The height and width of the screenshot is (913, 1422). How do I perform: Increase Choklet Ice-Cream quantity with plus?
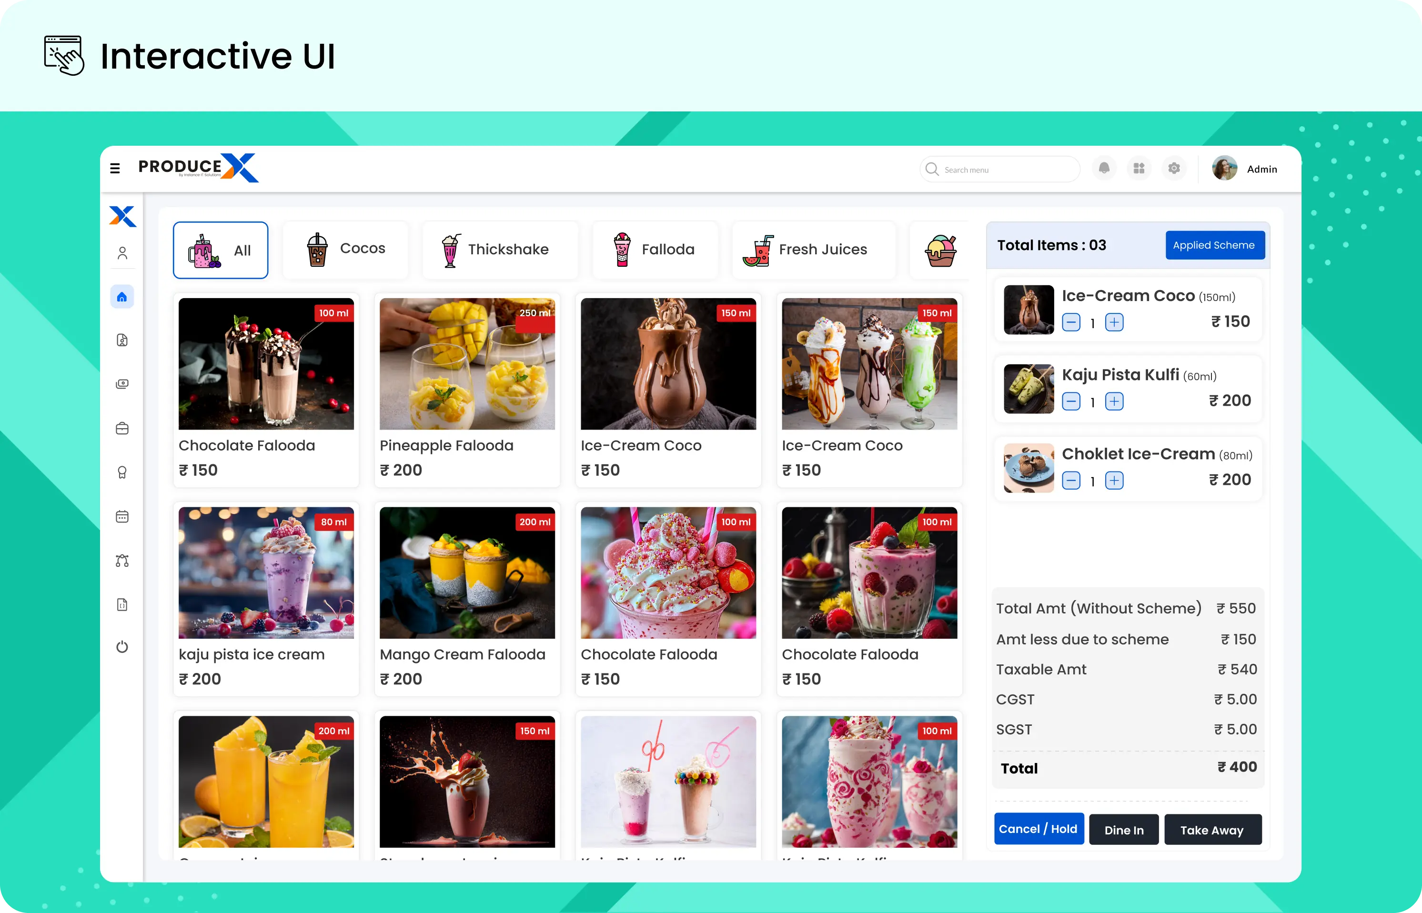click(1115, 480)
